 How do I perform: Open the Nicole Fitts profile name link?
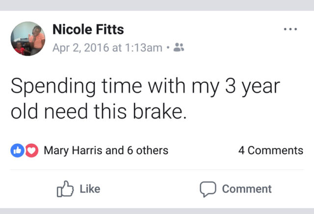(x=88, y=29)
